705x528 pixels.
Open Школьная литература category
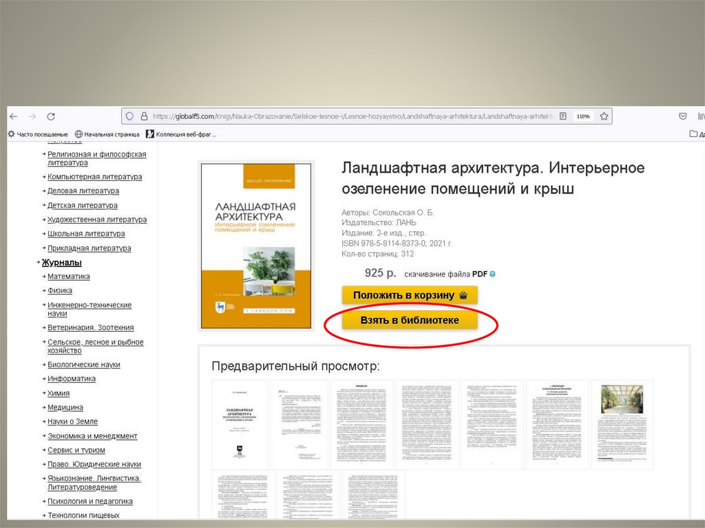[x=86, y=233]
